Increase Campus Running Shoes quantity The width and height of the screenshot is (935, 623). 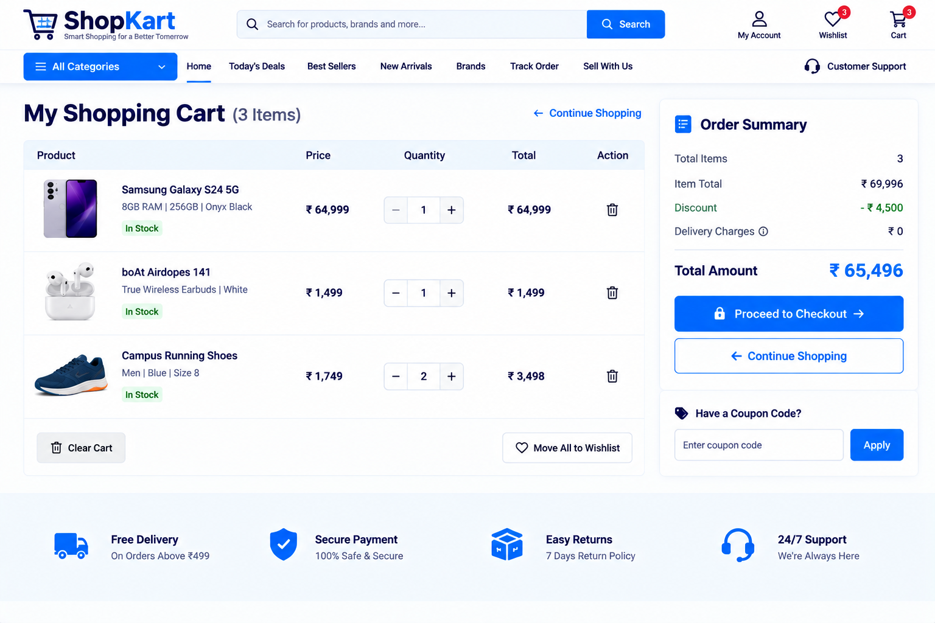pyautogui.click(x=452, y=377)
